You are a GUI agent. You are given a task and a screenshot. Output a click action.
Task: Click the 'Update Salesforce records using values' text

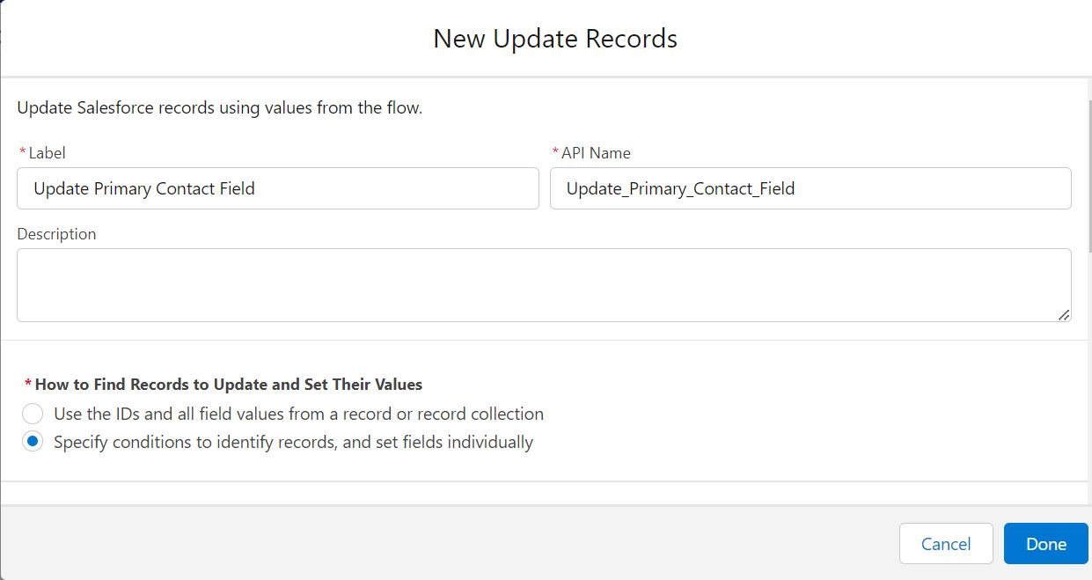[220, 108]
